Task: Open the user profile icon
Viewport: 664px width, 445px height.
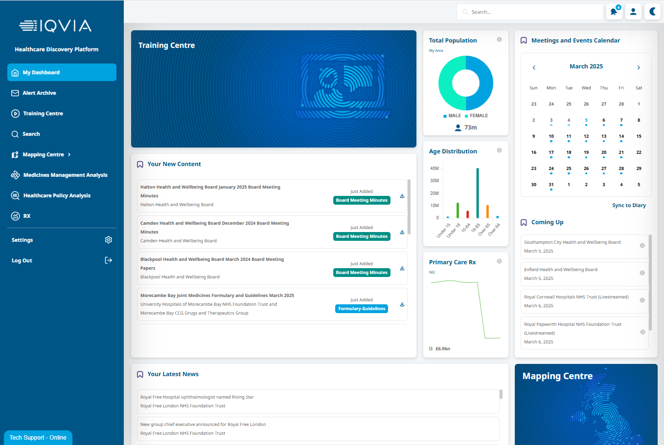Action: point(633,12)
